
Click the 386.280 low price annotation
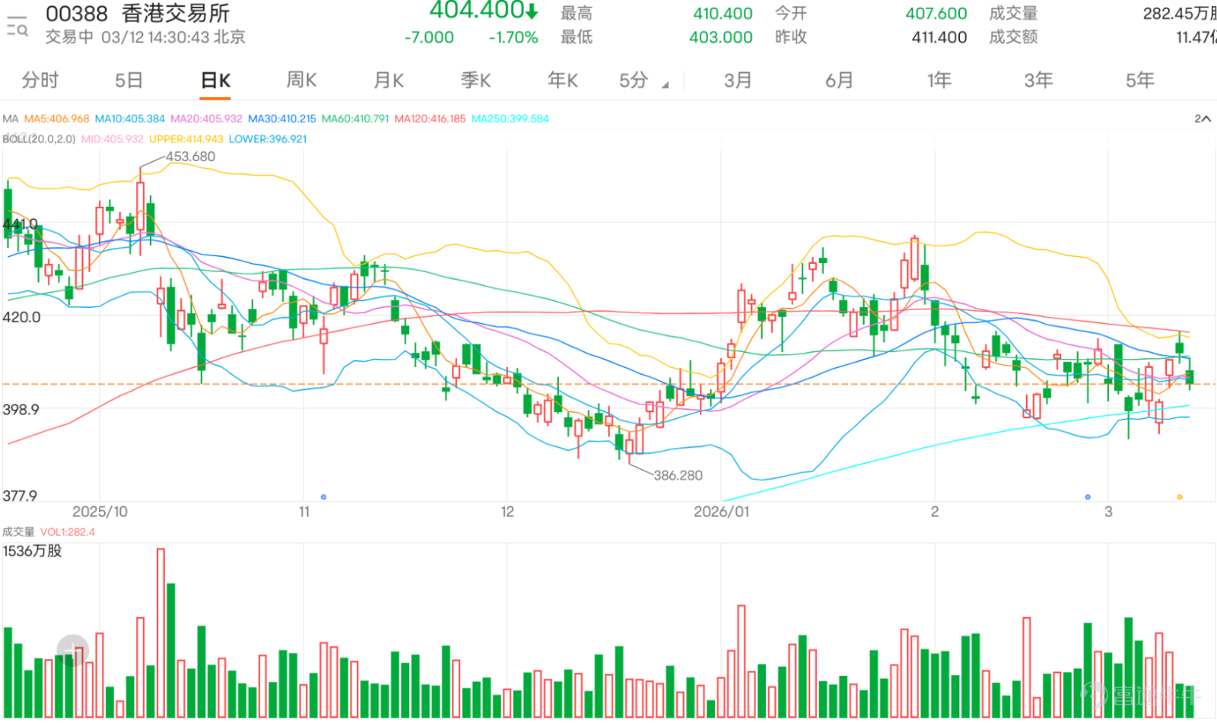point(678,475)
